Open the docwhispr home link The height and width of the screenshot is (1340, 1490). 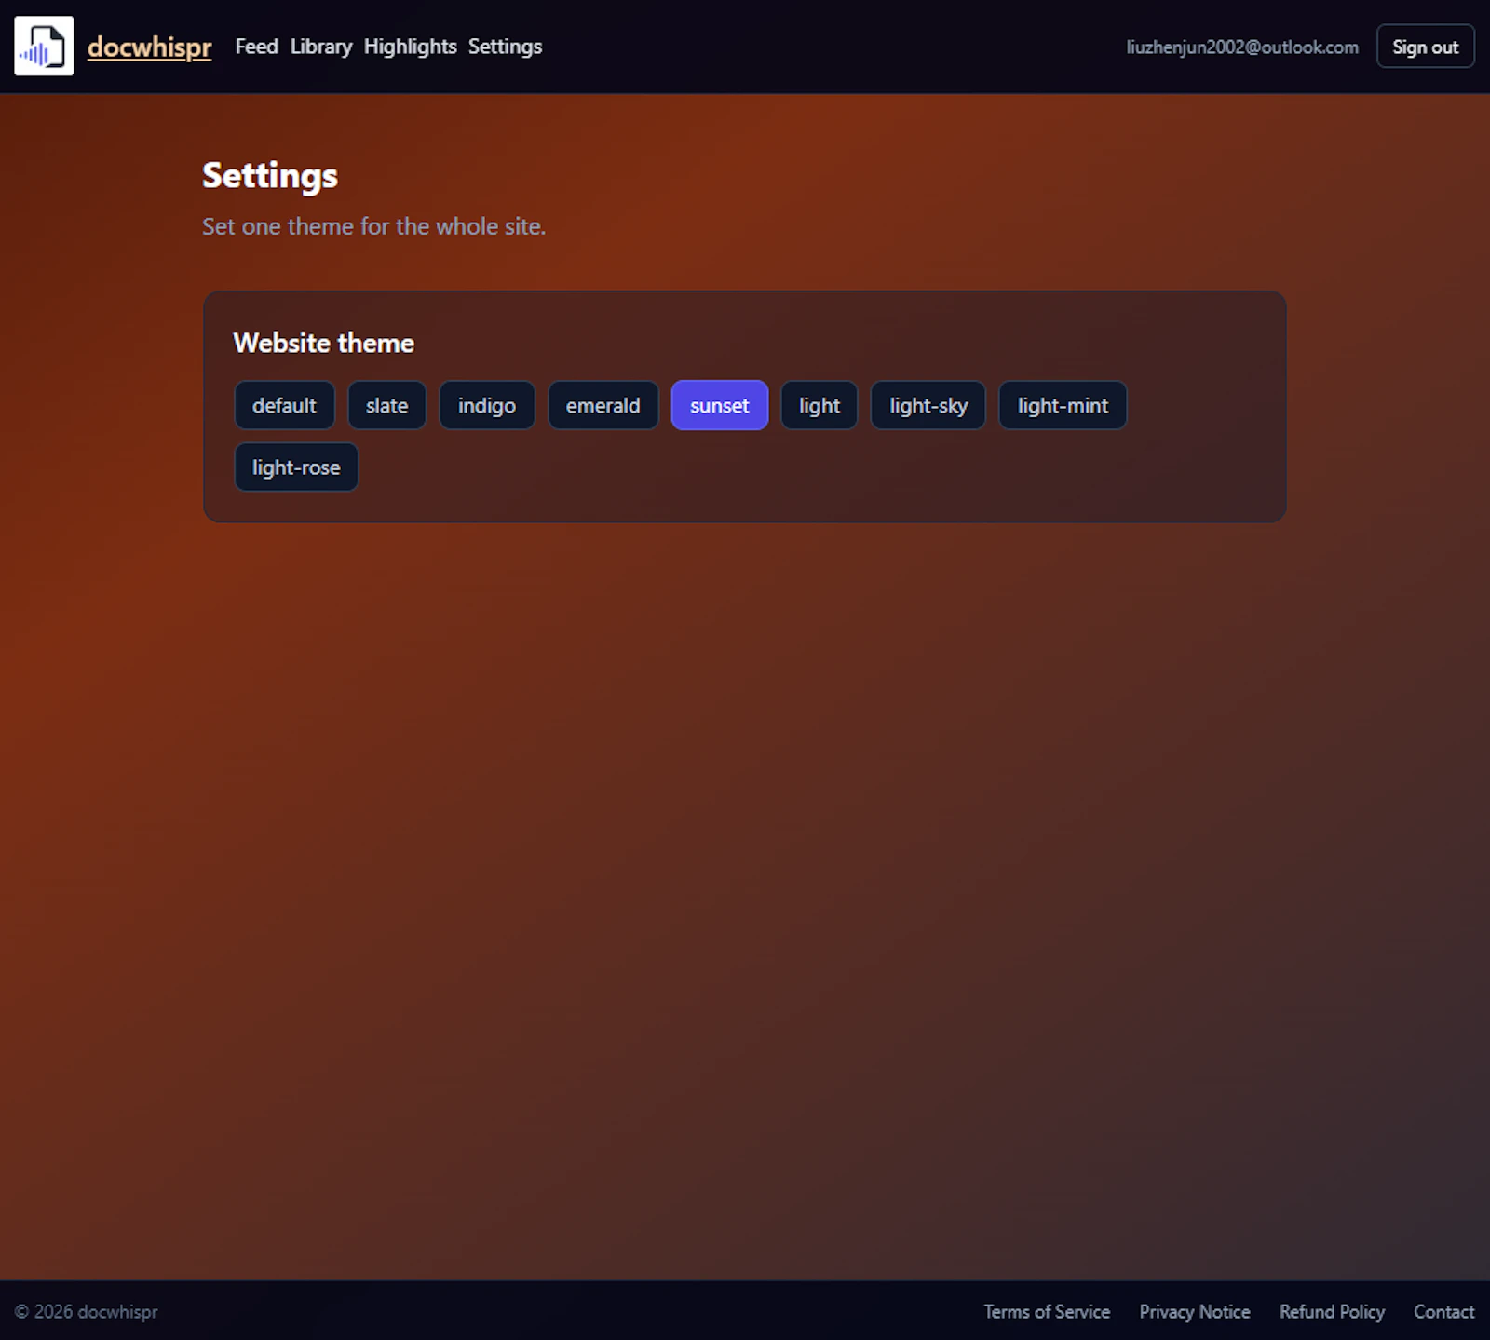[x=149, y=47]
